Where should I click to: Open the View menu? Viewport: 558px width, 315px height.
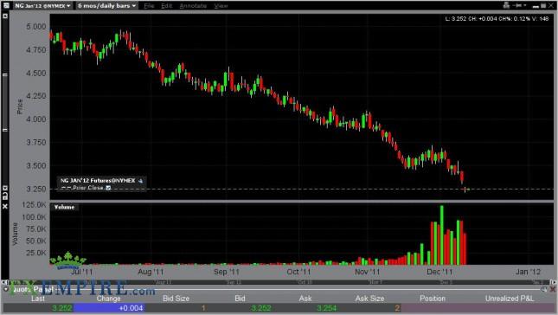point(221,6)
